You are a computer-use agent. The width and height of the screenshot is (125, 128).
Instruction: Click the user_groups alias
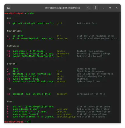pos(64,114)
